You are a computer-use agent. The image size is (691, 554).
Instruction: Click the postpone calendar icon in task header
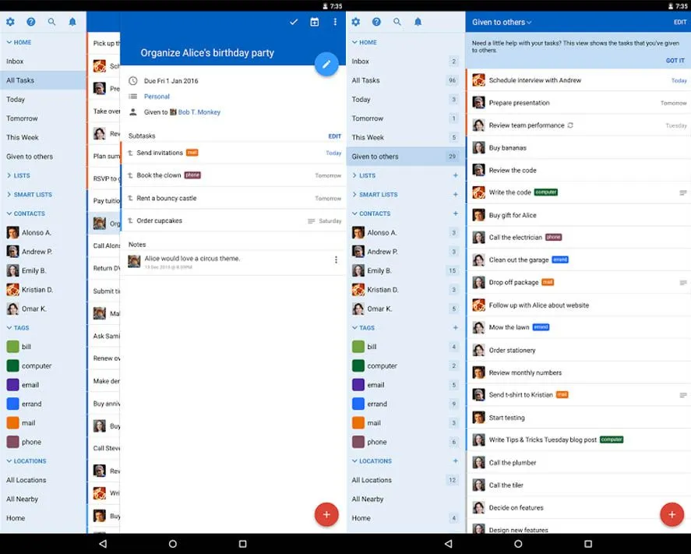pos(315,22)
